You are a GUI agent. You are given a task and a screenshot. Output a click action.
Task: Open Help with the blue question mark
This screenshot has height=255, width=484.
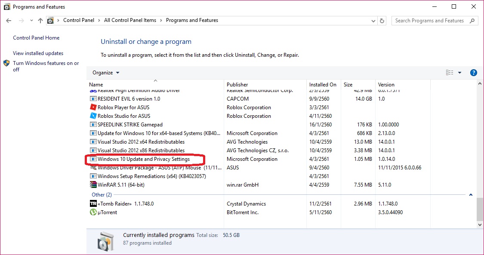point(473,73)
